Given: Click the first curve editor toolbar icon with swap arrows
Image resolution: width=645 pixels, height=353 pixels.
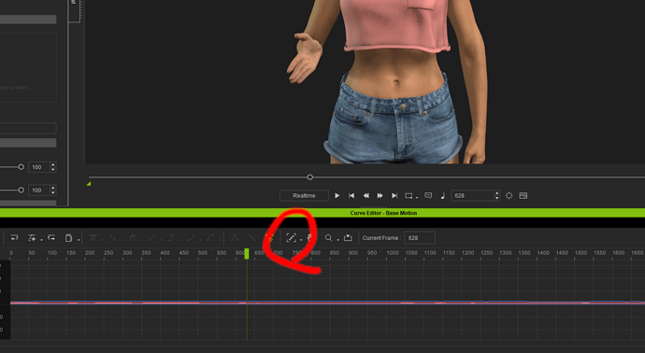Looking at the screenshot, I should (x=14, y=237).
